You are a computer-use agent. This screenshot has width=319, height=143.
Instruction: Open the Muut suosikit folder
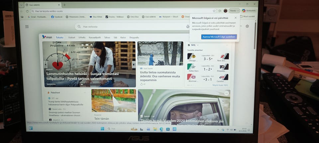(x=247, y=16)
